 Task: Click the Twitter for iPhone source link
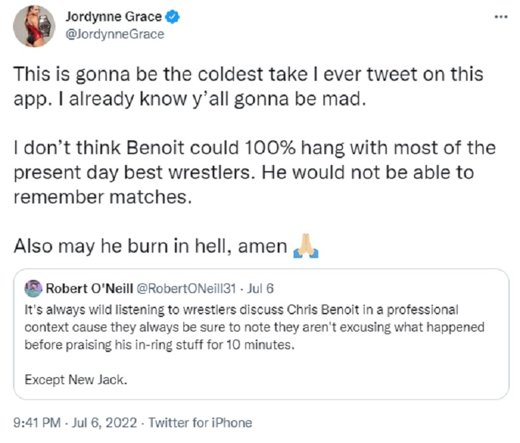(x=200, y=422)
